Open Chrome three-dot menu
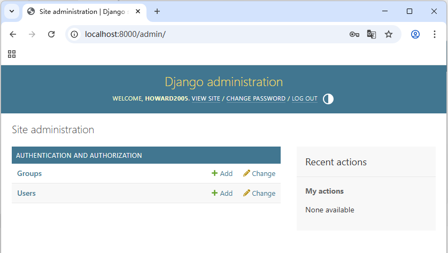The width and height of the screenshot is (448, 253). tap(435, 34)
